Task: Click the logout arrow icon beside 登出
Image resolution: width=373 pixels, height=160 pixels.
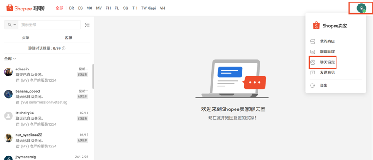Action: pyautogui.click(x=313, y=86)
